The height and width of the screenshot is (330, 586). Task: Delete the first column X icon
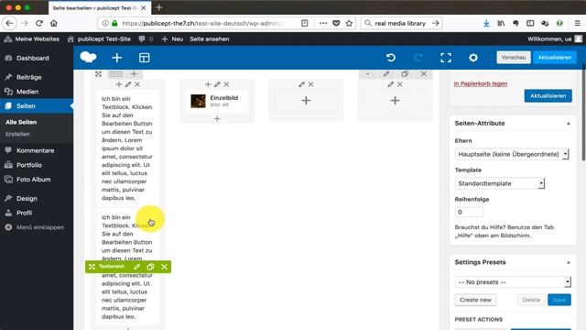point(137,84)
